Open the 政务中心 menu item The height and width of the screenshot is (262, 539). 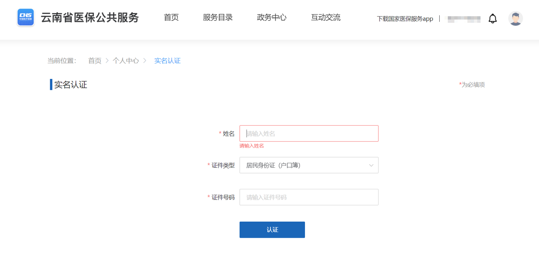(271, 17)
